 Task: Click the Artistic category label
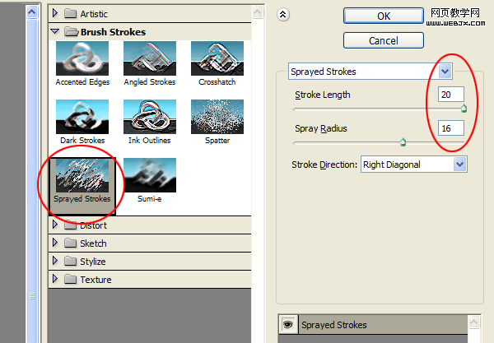94,14
